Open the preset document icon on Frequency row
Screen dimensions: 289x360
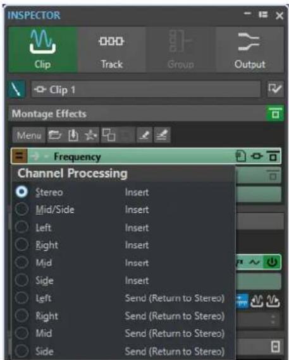pos(240,157)
